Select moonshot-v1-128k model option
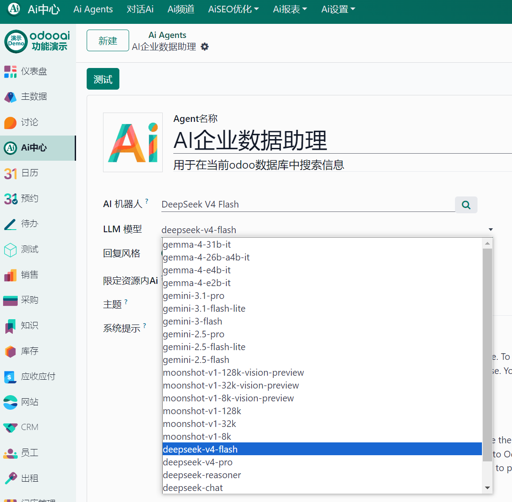Viewport: 512px width, 502px height. [322, 411]
